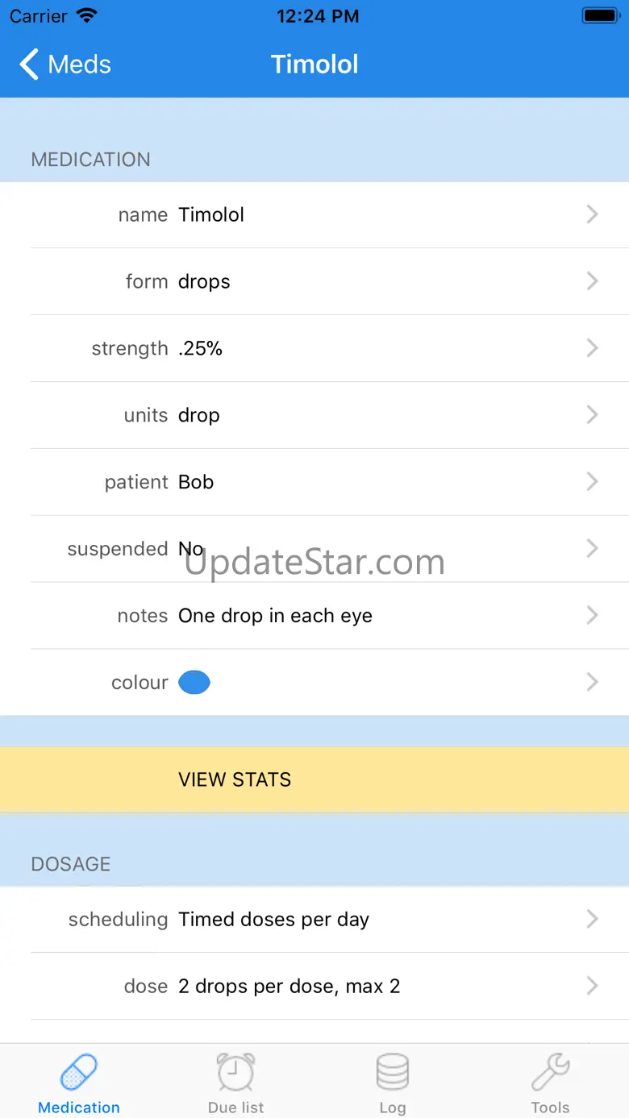This screenshot has height=1118, width=629.
Task: Open the patient Bob row chevron
Action: (x=593, y=482)
